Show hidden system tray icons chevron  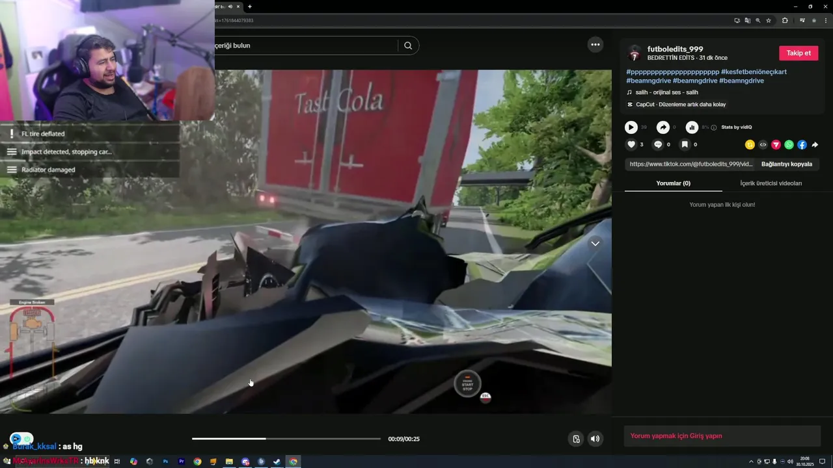click(750, 461)
